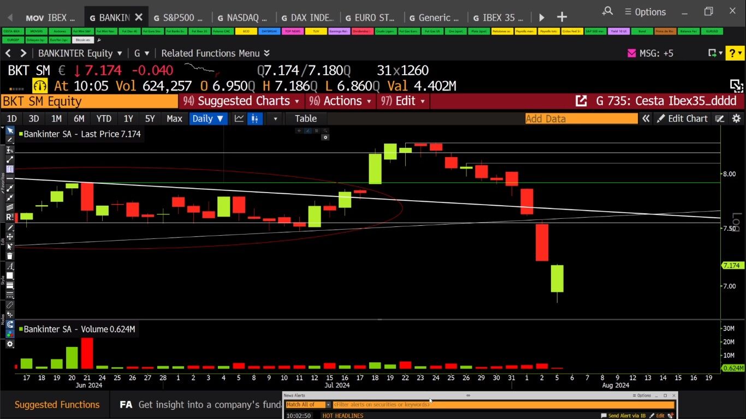
Task: Select the font style A tool
Action: (x=10, y=266)
